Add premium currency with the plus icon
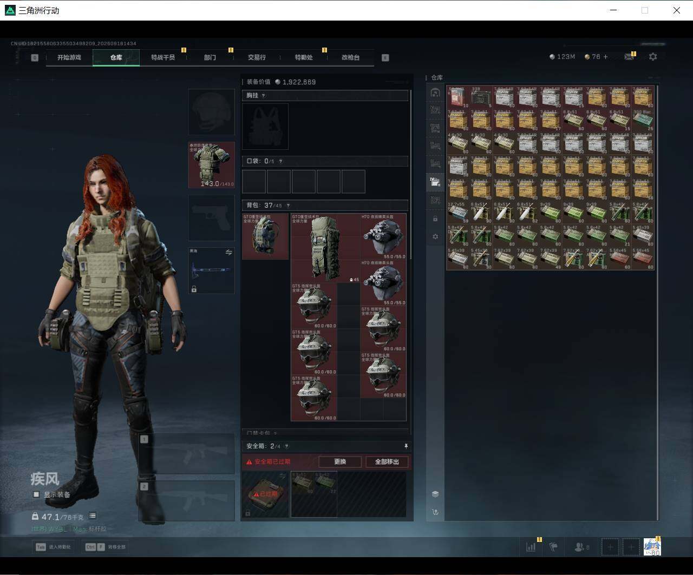Screen dimensions: 693x575 pos(605,57)
